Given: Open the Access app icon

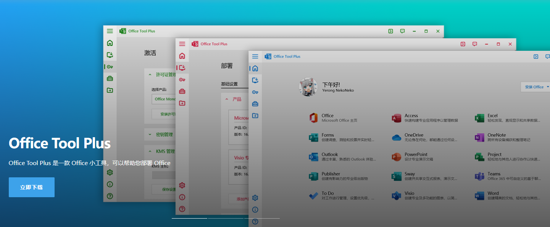Looking at the screenshot, I should (397, 118).
